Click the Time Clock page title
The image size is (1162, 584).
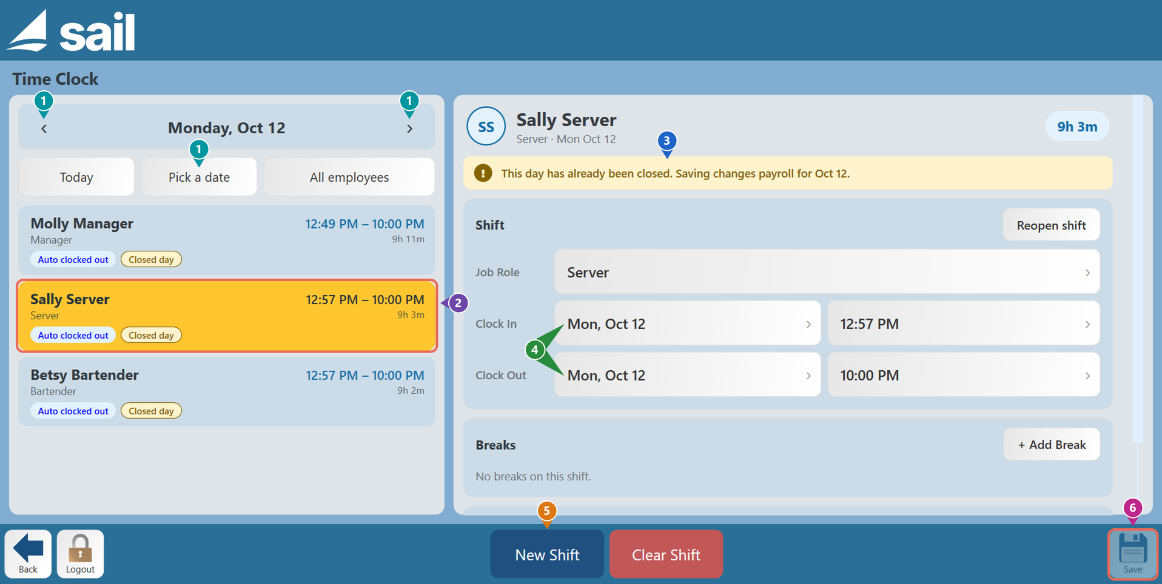coord(55,79)
